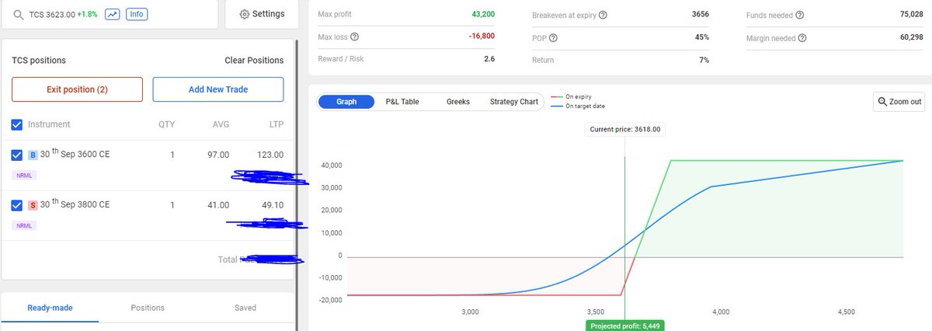Click the Return value 7%

(704, 59)
